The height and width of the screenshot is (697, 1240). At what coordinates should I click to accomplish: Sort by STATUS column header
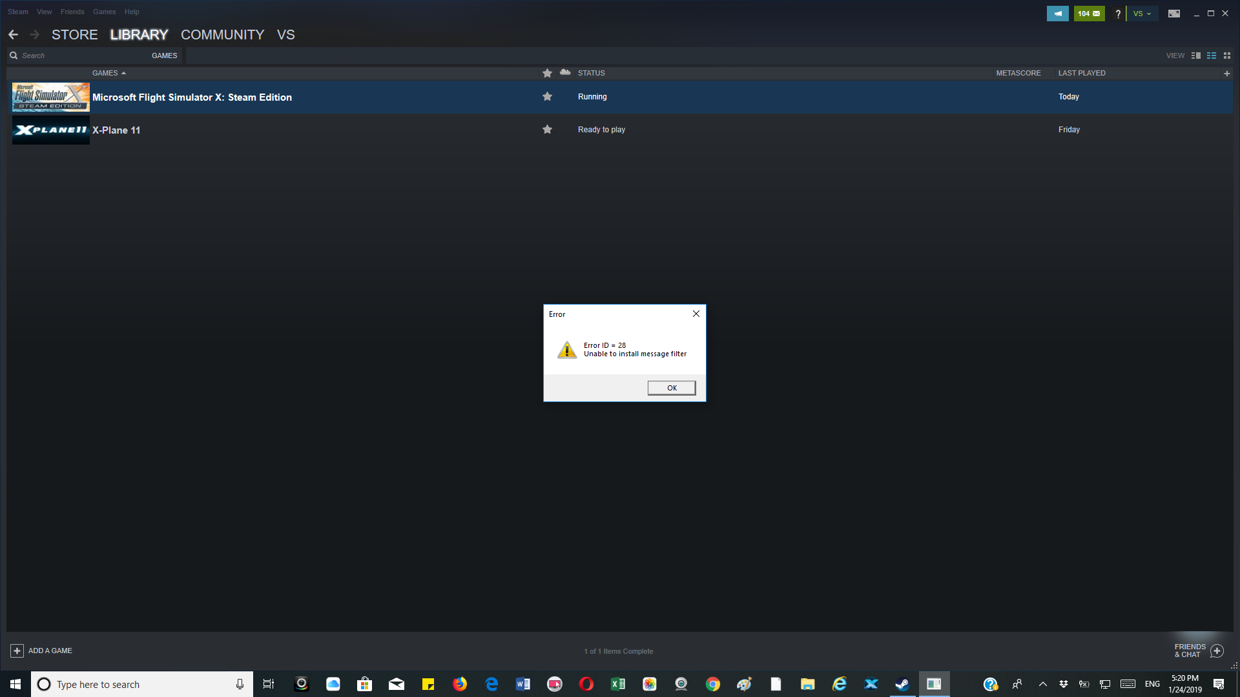[x=591, y=73]
